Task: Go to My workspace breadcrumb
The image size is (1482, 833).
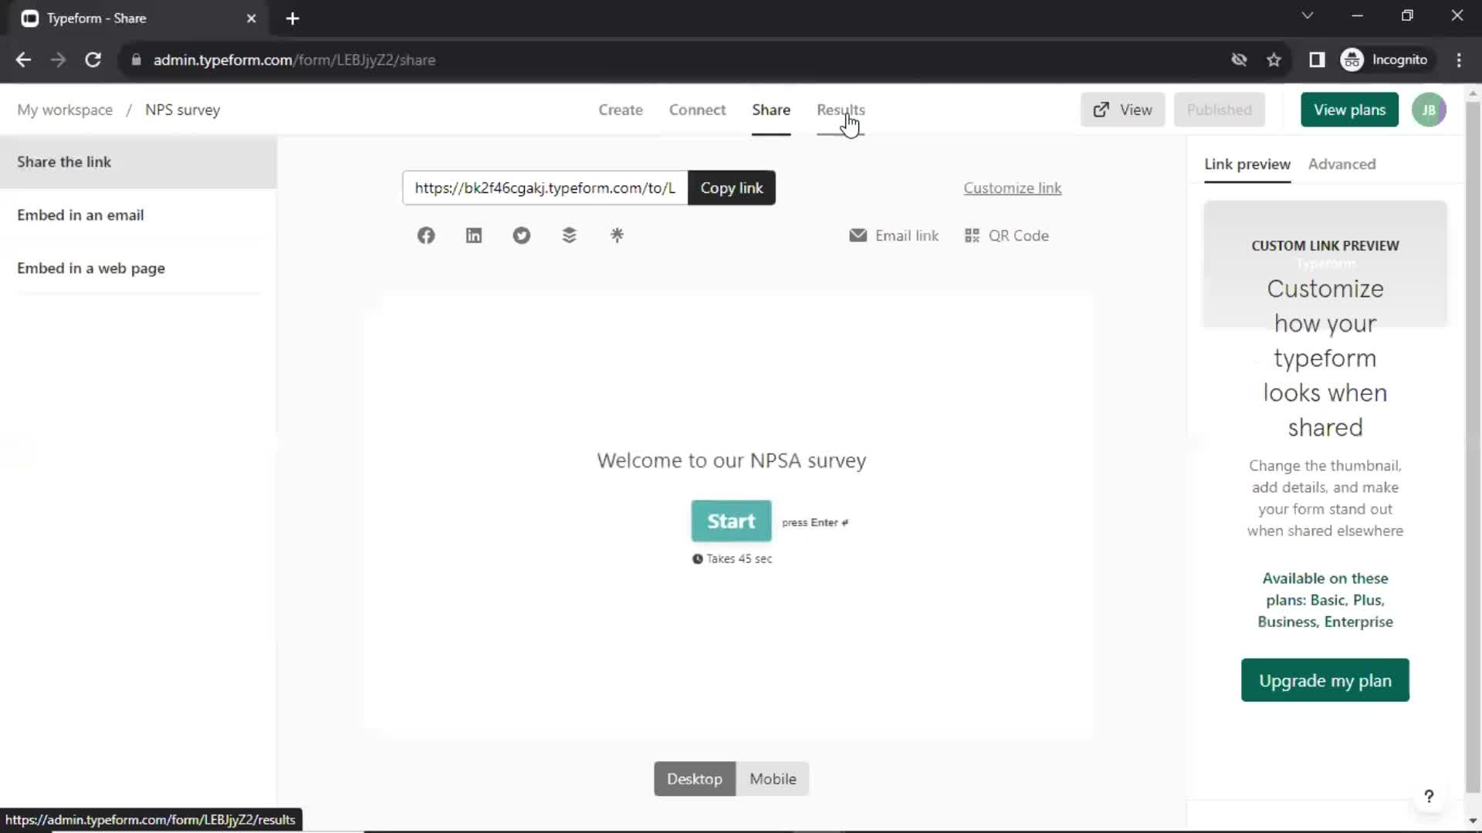Action: coord(65,110)
